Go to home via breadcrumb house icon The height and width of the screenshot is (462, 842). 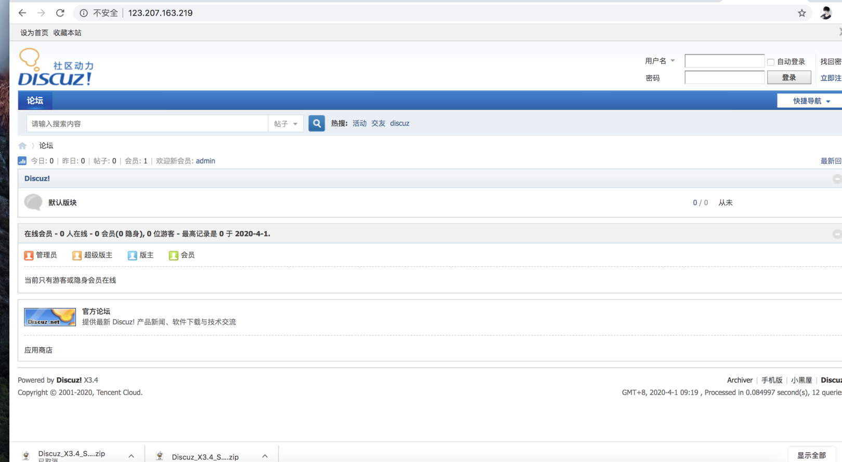(x=22, y=146)
